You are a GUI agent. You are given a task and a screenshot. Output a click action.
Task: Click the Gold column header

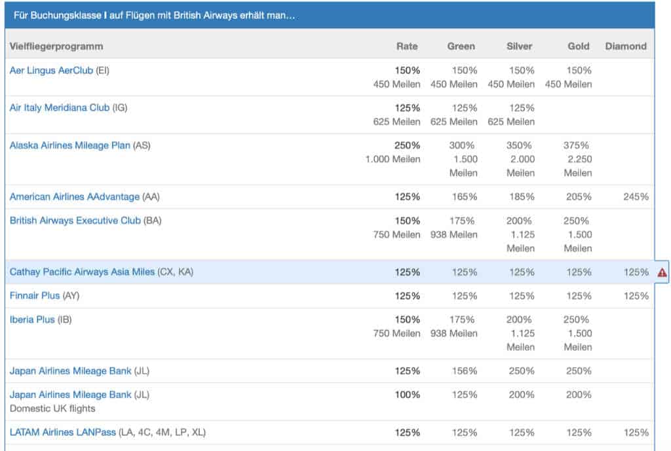(x=579, y=46)
